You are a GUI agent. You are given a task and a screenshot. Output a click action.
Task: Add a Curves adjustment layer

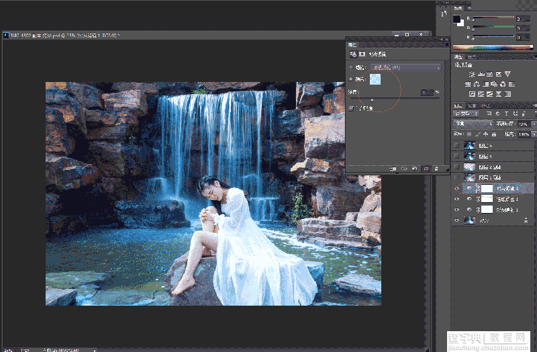pyautogui.click(x=490, y=74)
